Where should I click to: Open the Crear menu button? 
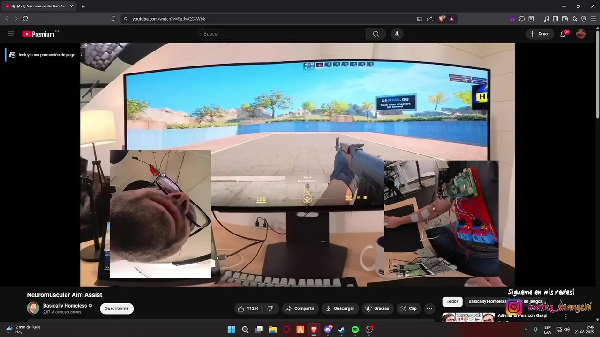[x=540, y=34]
